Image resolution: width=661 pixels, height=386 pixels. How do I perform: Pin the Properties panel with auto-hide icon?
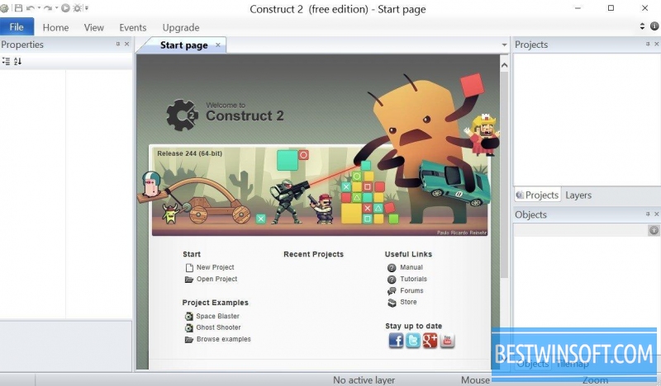click(x=118, y=44)
